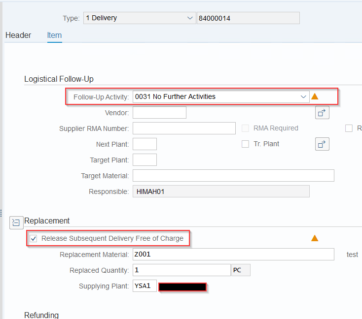Enable the Tr. Plant checkbox
This screenshot has height=319, width=362.
pyautogui.click(x=245, y=144)
